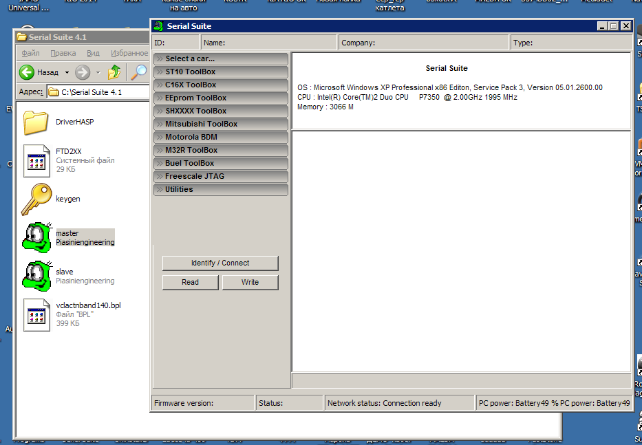Viewport: 642px width, 445px height.
Task: Select the keygen key icon
Action: (x=36, y=199)
